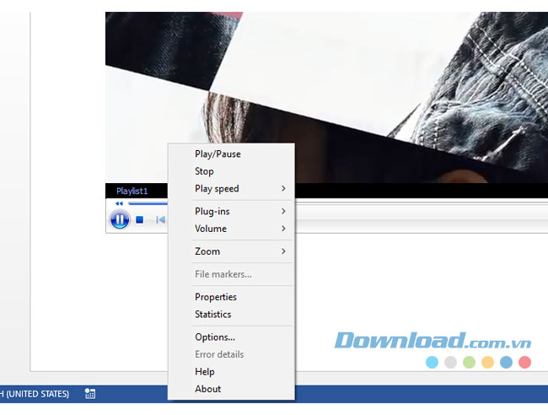Open Statistics from the context menu
The width and height of the screenshot is (548, 415).
[212, 315]
